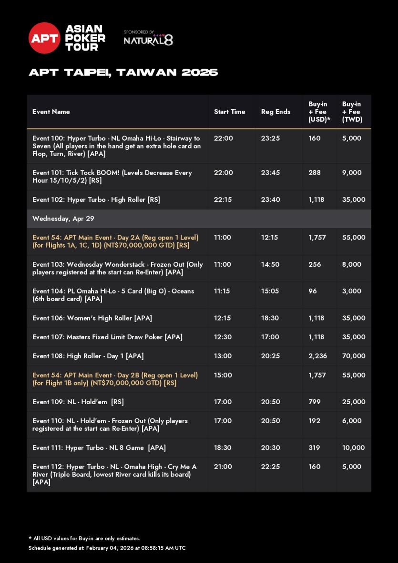398x563 pixels.
Task: Click Event 100 Stairway to Seven entry
Action: 116,146
